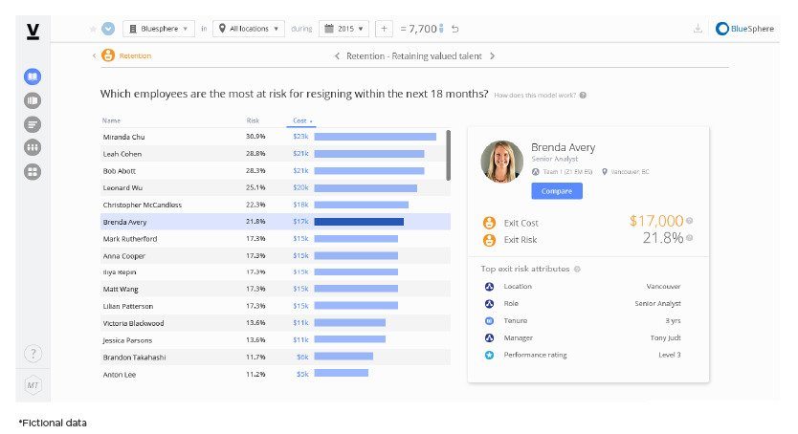Toggle the favorite star in top bar
This screenshot has width=798, height=434.
click(93, 29)
